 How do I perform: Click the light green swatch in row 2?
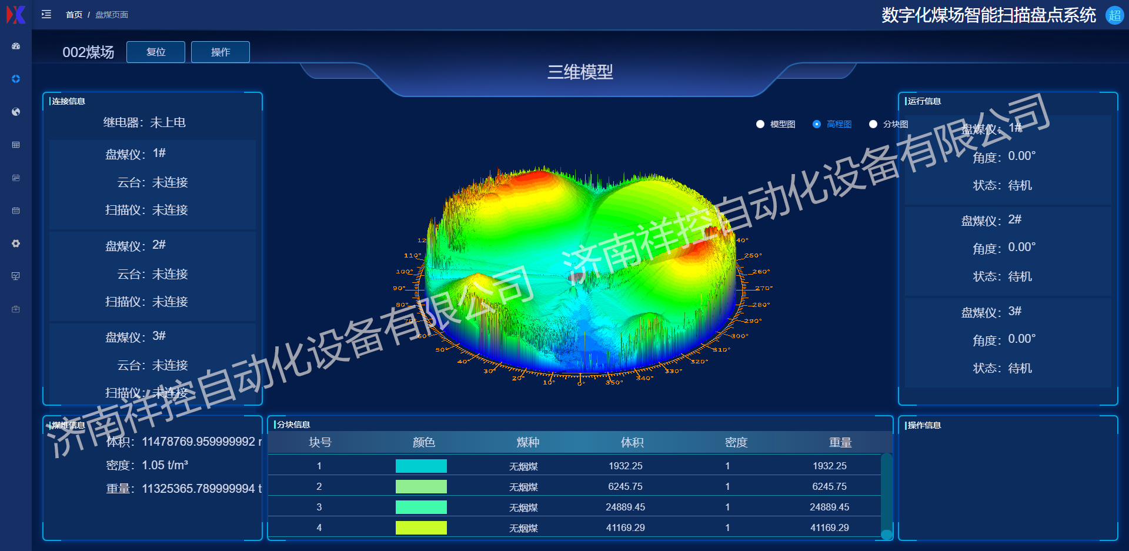pyautogui.click(x=421, y=487)
